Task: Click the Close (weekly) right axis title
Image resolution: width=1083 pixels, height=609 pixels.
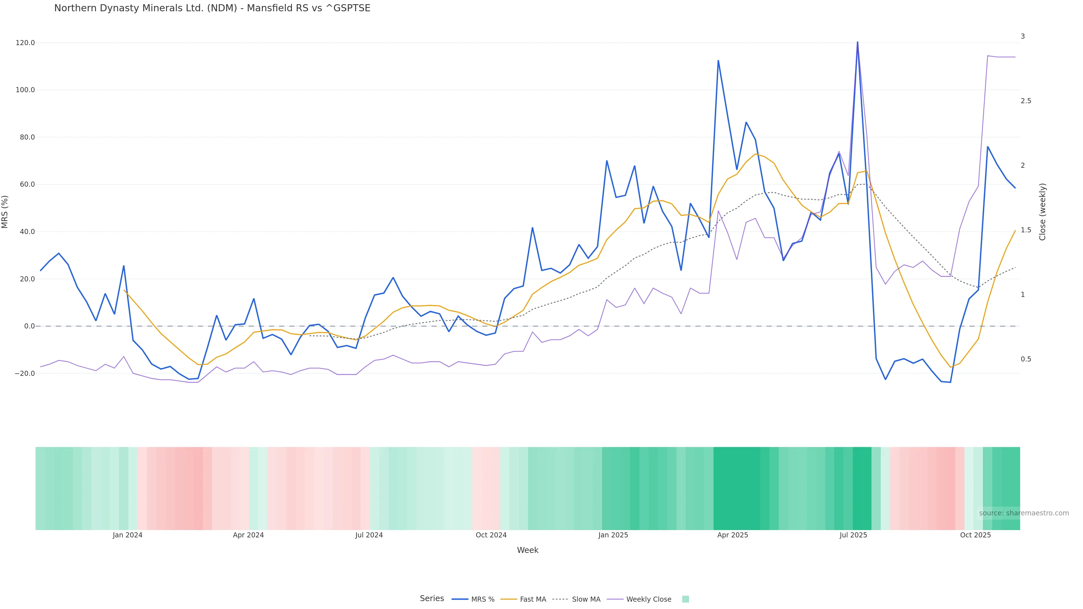Action: point(1042,212)
